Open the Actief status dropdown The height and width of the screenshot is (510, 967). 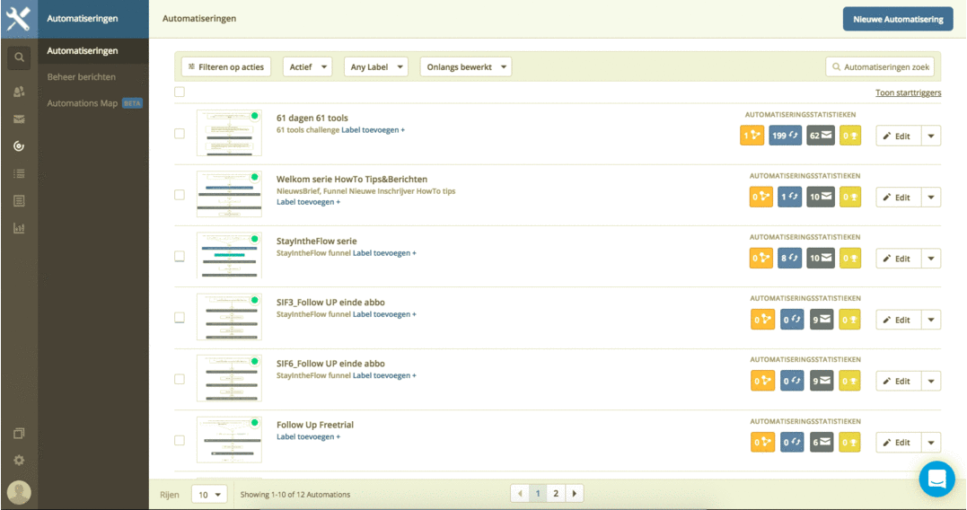coord(307,66)
